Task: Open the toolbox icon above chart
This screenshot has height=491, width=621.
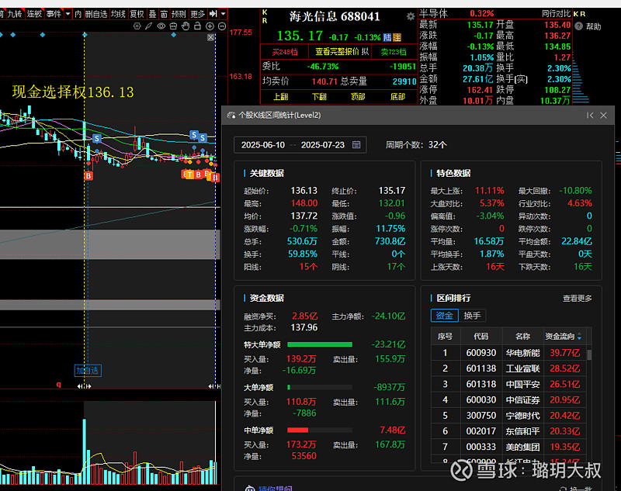Action: (173, 26)
